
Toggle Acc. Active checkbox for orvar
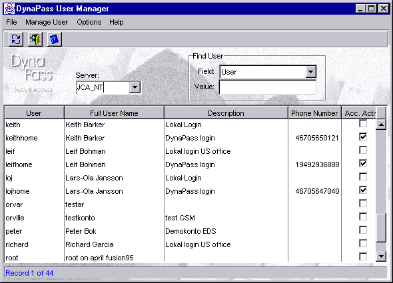(363, 203)
